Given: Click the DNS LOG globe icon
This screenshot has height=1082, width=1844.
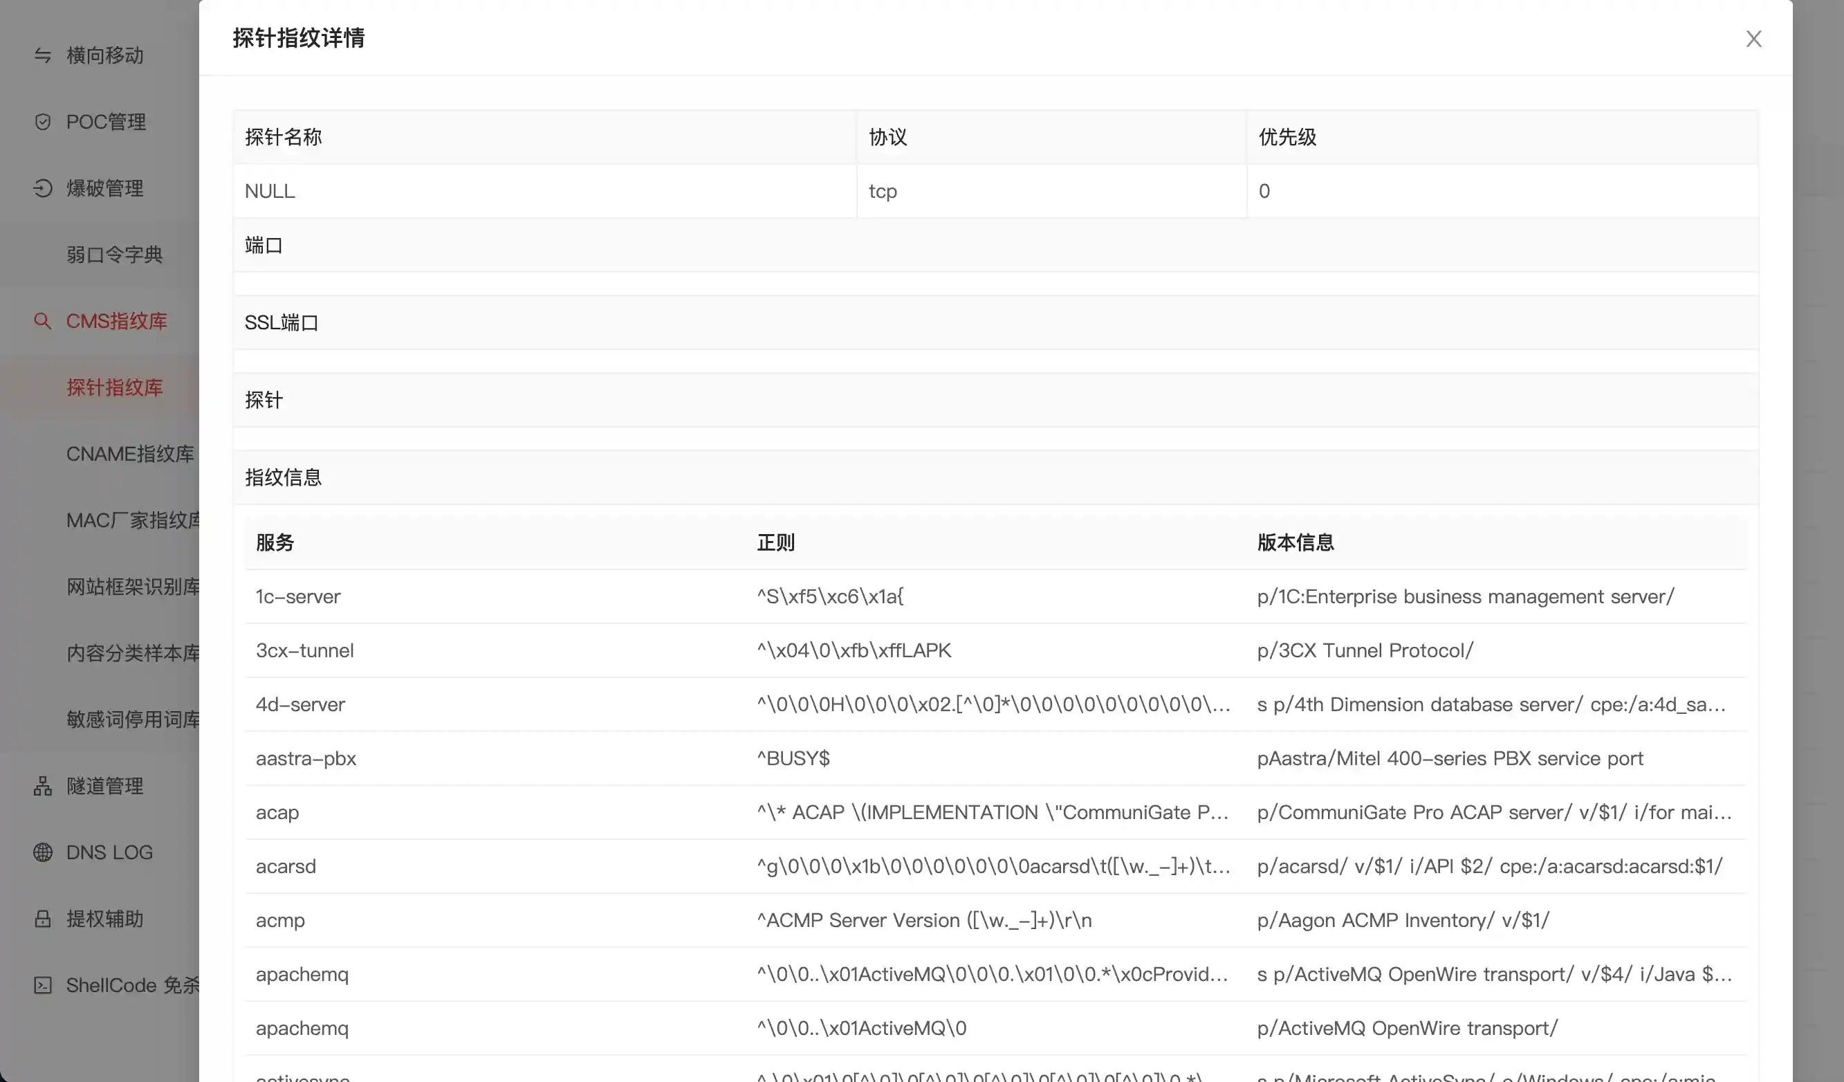Looking at the screenshot, I should coord(42,852).
